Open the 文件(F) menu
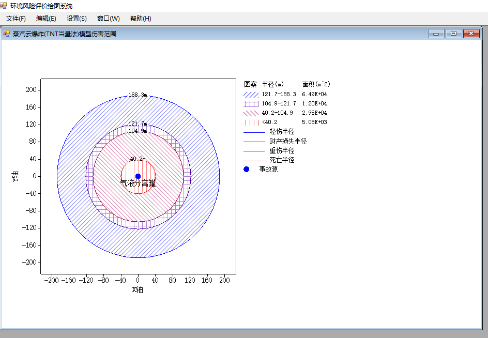 (16, 19)
